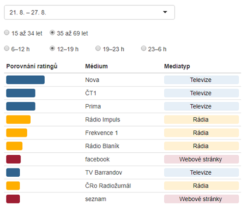244x217 pixels.
Task: Choose the 19–23 h time slot
Action: [98, 48]
